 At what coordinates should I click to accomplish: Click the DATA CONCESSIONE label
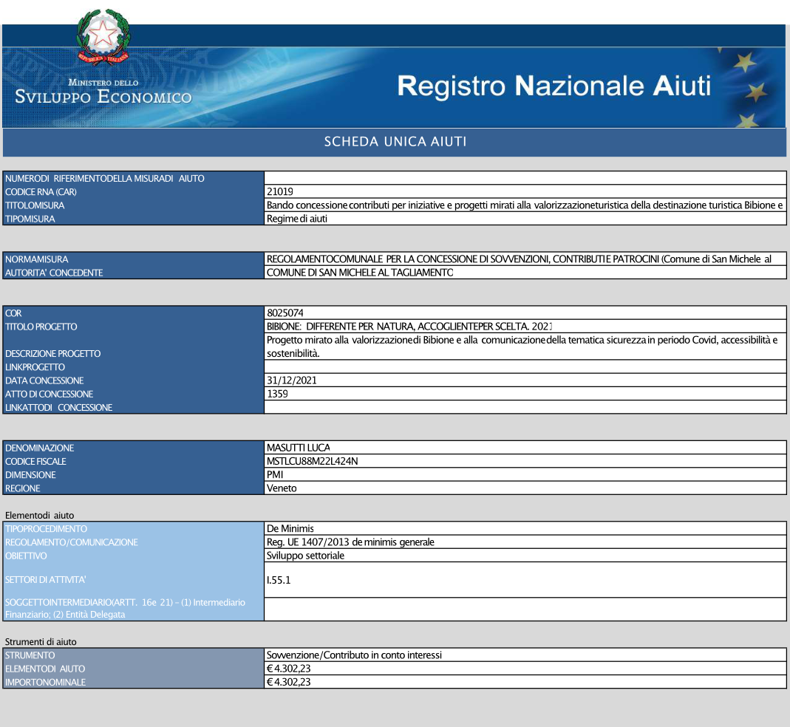44,381
